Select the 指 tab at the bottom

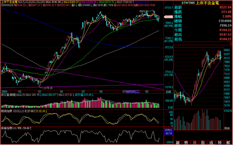(203, 143)
